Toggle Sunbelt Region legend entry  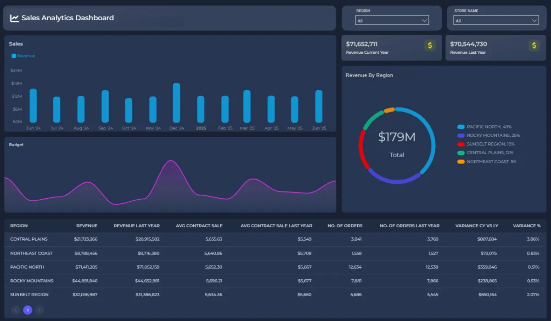pyautogui.click(x=490, y=144)
